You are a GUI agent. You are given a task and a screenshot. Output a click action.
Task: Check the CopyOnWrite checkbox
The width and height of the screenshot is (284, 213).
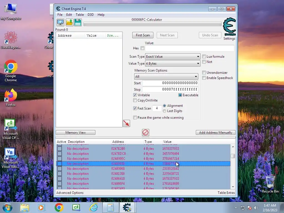click(135, 100)
